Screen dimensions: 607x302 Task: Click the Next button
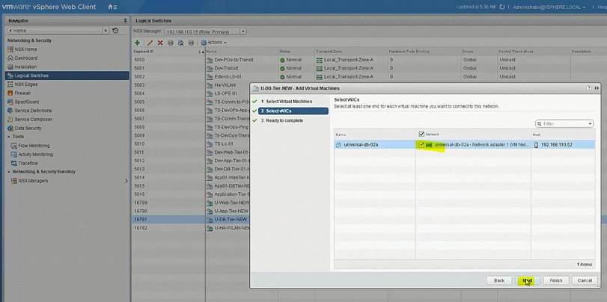click(x=527, y=280)
